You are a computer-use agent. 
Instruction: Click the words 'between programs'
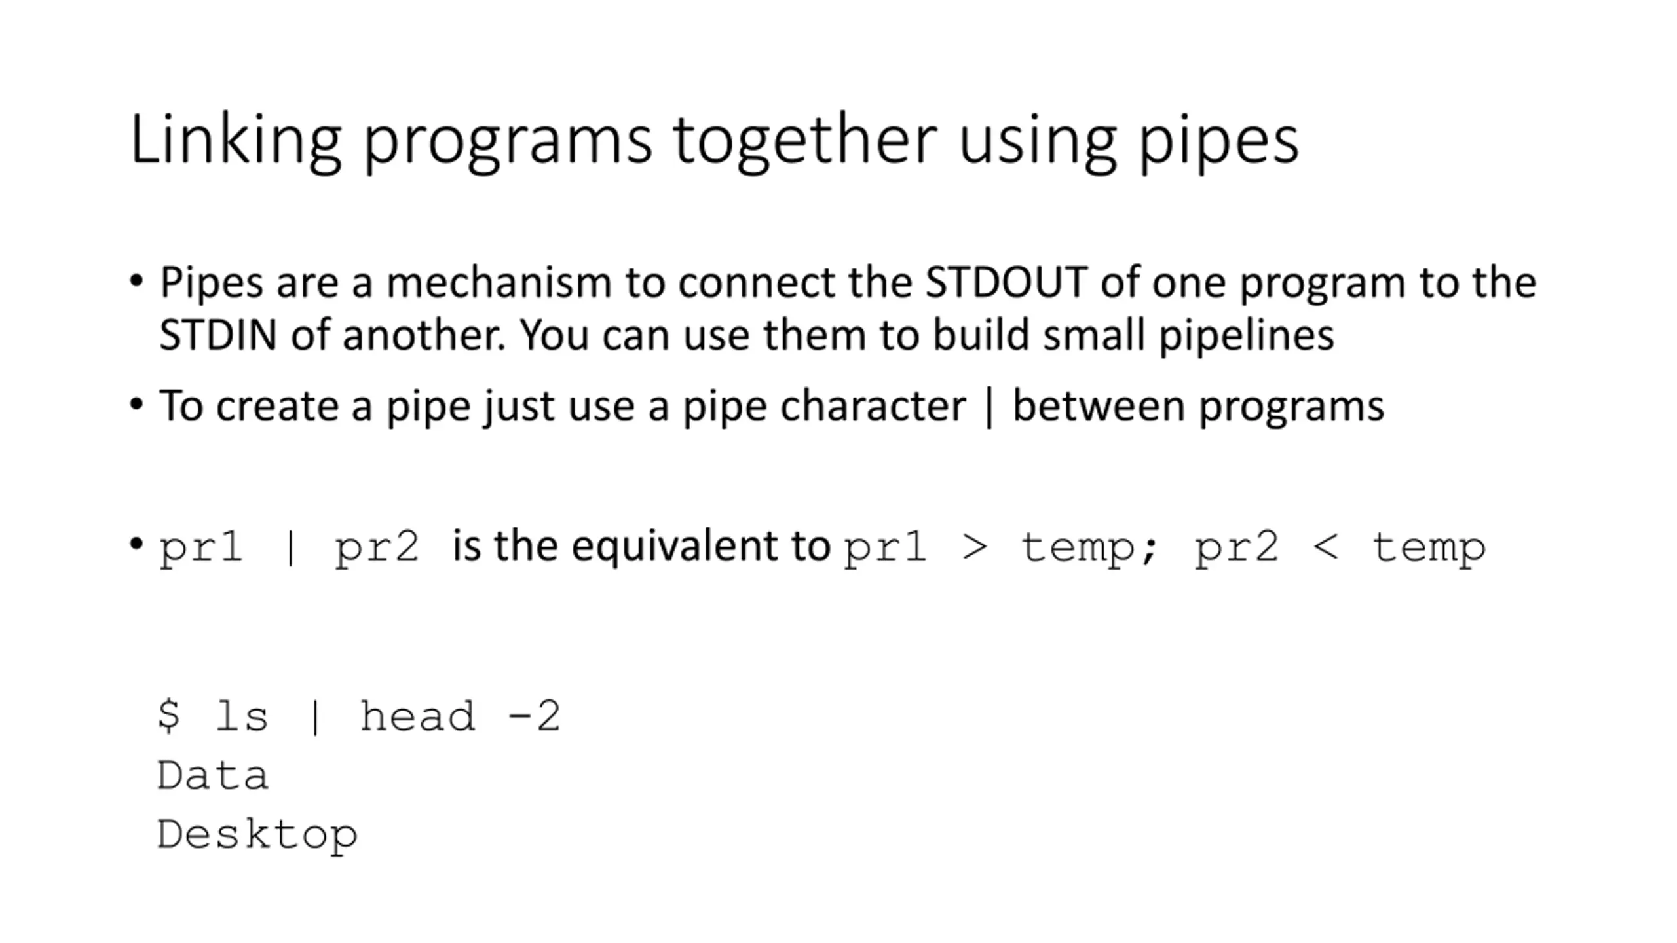(1199, 407)
